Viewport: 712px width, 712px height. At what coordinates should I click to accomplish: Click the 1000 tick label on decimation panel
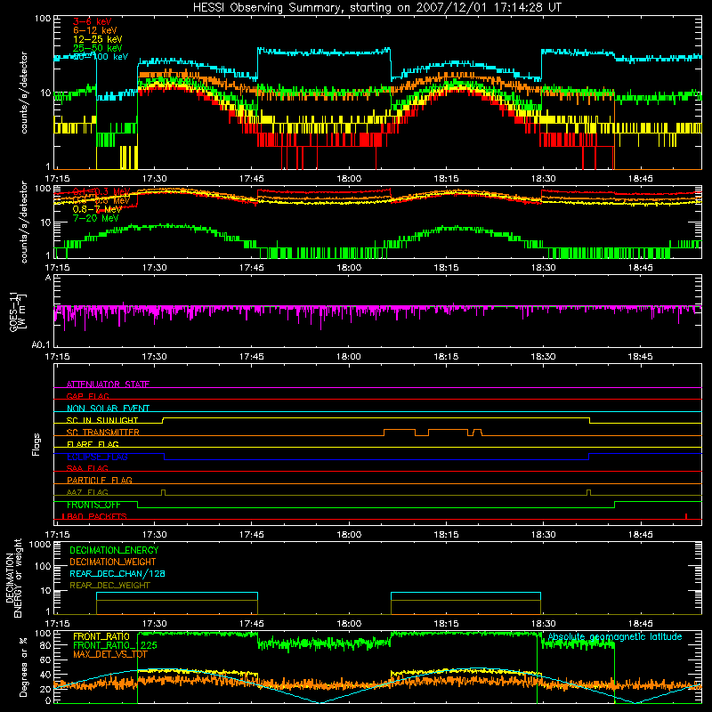[40, 545]
